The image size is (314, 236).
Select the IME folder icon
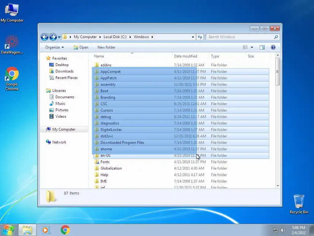click(x=97, y=181)
